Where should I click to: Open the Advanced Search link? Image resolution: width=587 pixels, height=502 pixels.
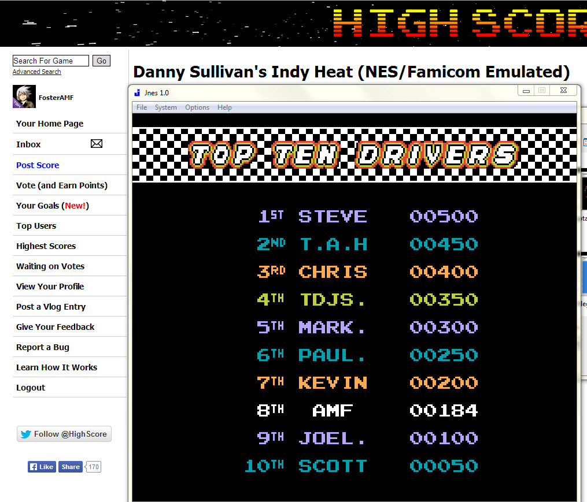[x=36, y=72]
